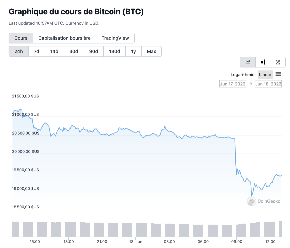Screen dimensions: 290x248
Task: Open the TradingView tab
Action: (x=115, y=38)
